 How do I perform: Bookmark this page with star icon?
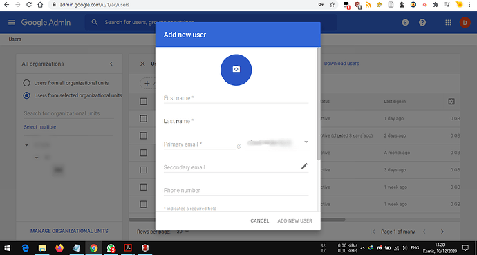[x=332, y=5]
